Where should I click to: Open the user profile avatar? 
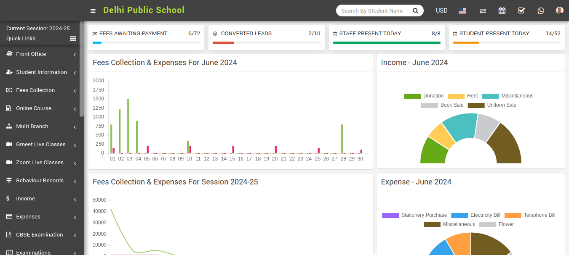(559, 11)
